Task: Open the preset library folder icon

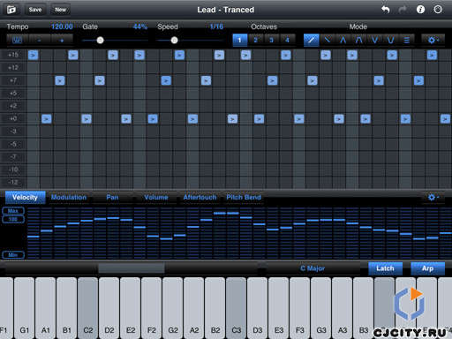Action: coord(11,10)
